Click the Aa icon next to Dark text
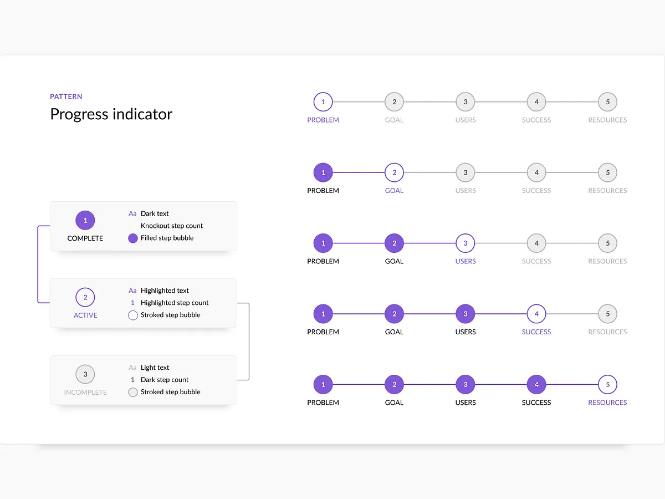The width and height of the screenshot is (665, 499). coord(132,213)
